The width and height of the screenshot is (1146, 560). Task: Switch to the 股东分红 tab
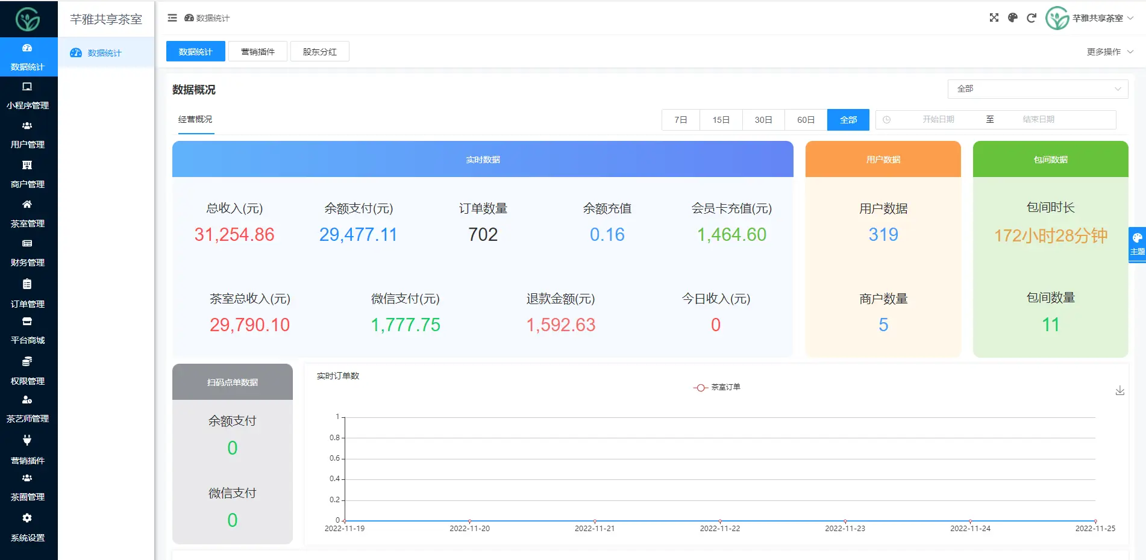[319, 52]
